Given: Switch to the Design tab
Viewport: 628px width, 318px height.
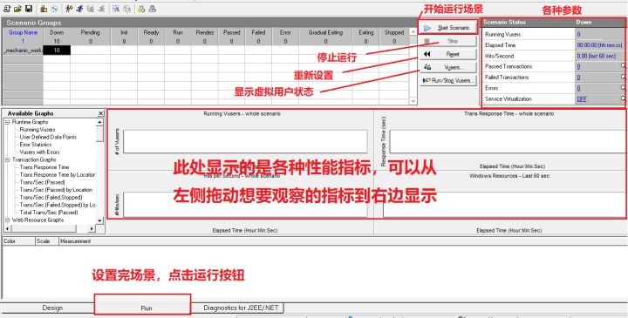Looking at the screenshot, I should point(52,308).
